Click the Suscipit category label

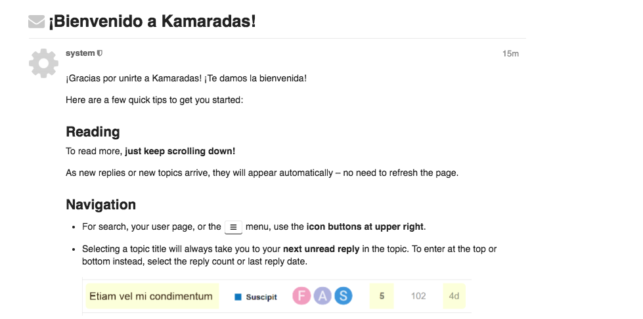click(261, 297)
